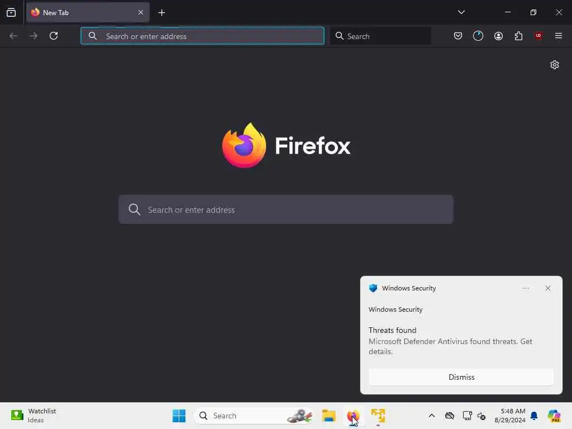The height and width of the screenshot is (429, 572).
Task: Open the yellow network app on taskbar
Action: pyautogui.click(x=378, y=416)
